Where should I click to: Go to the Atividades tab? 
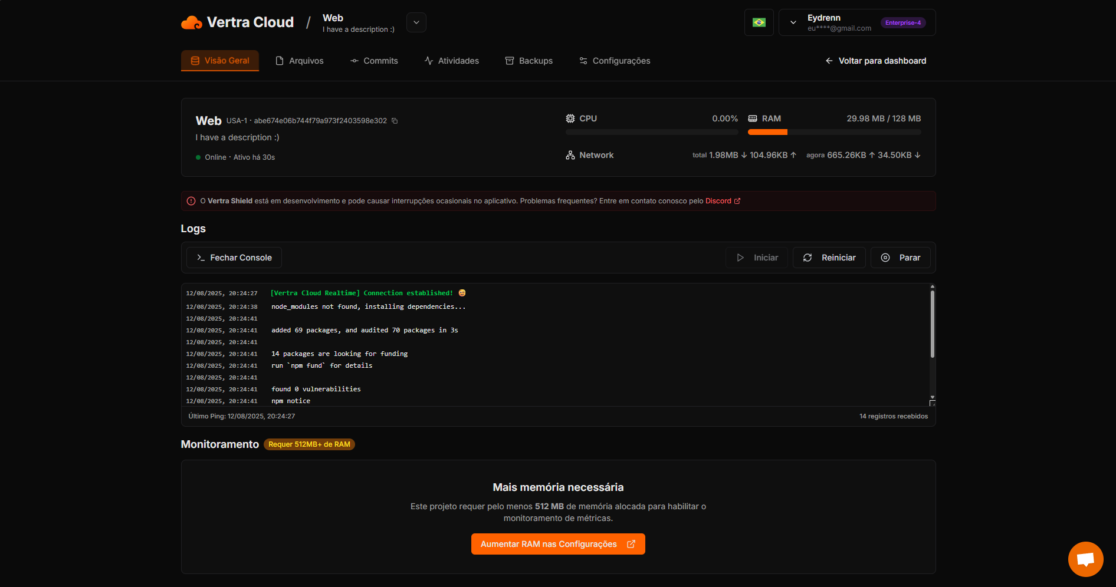pos(452,61)
